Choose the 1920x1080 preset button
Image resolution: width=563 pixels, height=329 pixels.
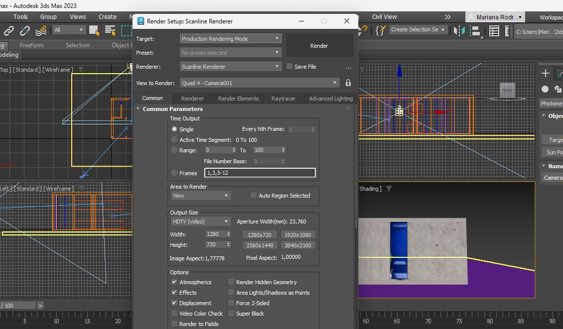coord(298,235)
